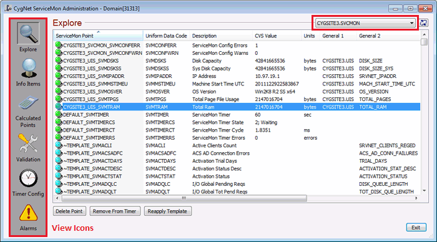Click the refresh icon beside service dropdown
437x242 pixels.
[423, 23]
